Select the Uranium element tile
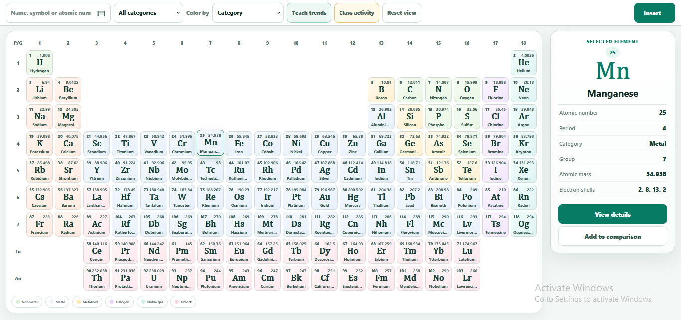Viewport: 681px width, 320px height. (x=154, y=278)
